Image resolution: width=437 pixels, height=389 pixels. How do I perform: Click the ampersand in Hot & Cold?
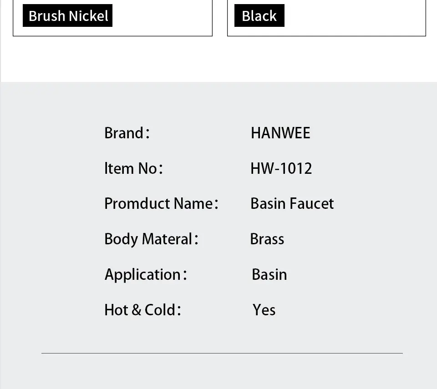[x=136, y=310]
